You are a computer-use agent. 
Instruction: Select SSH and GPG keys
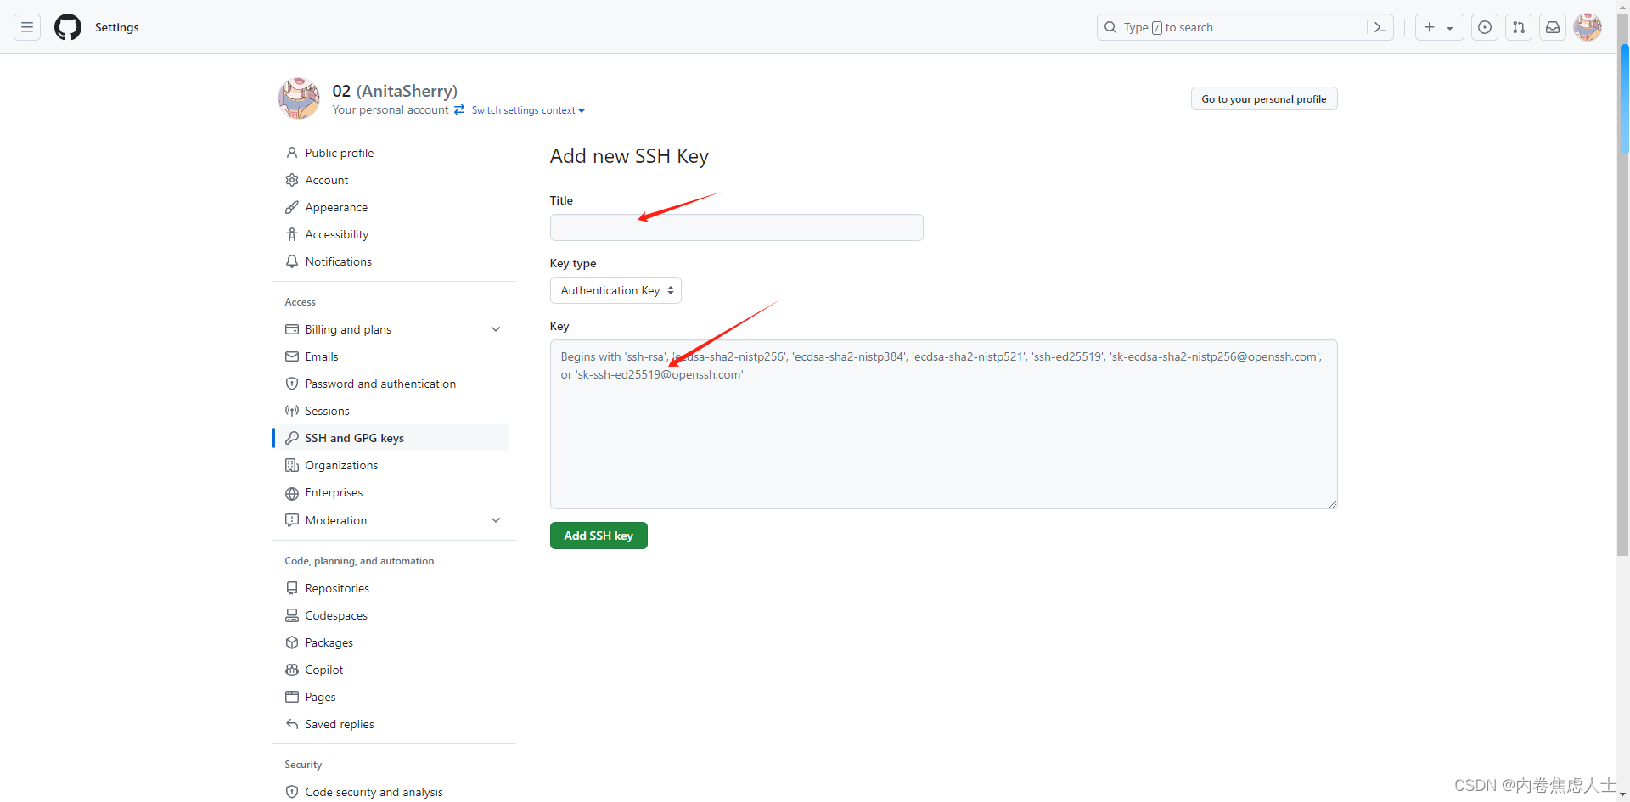[394, 438]
